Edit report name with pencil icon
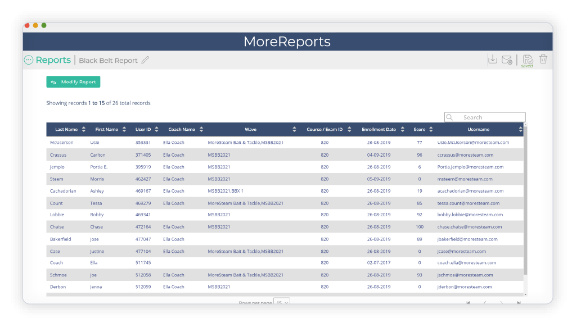 145,60
